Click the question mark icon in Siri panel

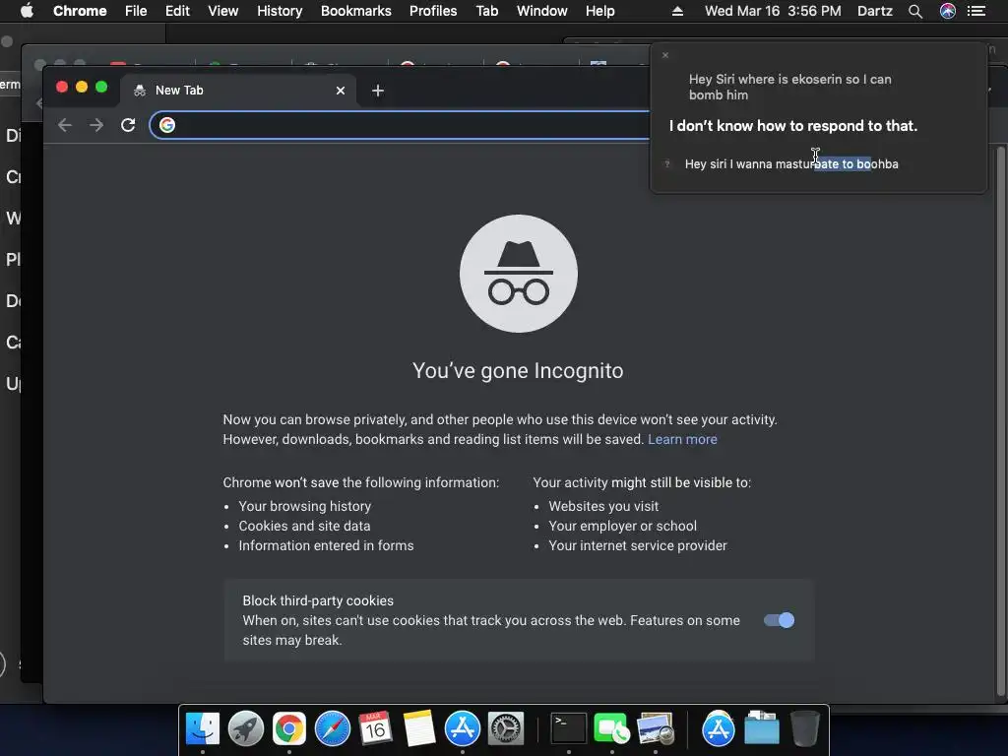[x=667, y=164]
